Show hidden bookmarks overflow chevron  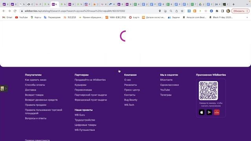point(247,17)
